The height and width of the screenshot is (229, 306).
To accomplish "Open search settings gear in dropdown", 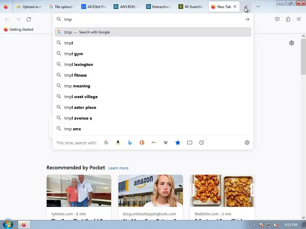I will pos(247,143).
